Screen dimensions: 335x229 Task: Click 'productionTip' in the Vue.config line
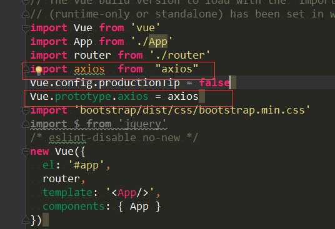pos(139,83)
